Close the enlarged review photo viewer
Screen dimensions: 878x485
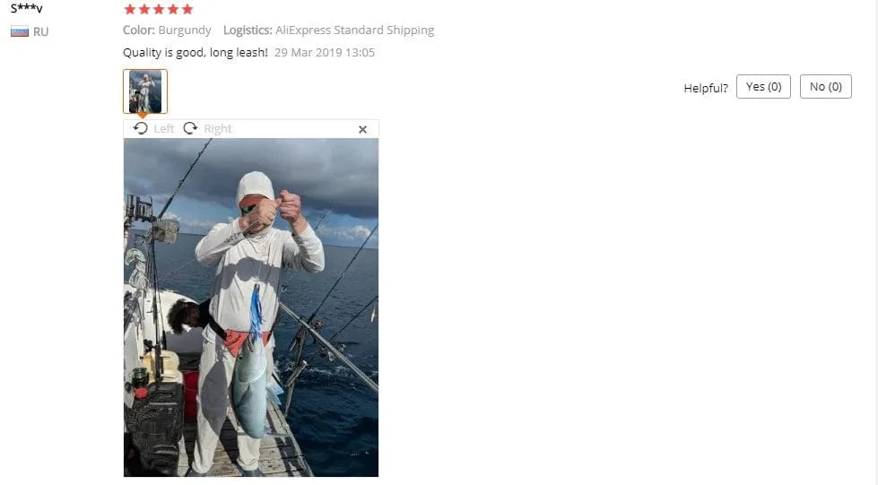363,129
